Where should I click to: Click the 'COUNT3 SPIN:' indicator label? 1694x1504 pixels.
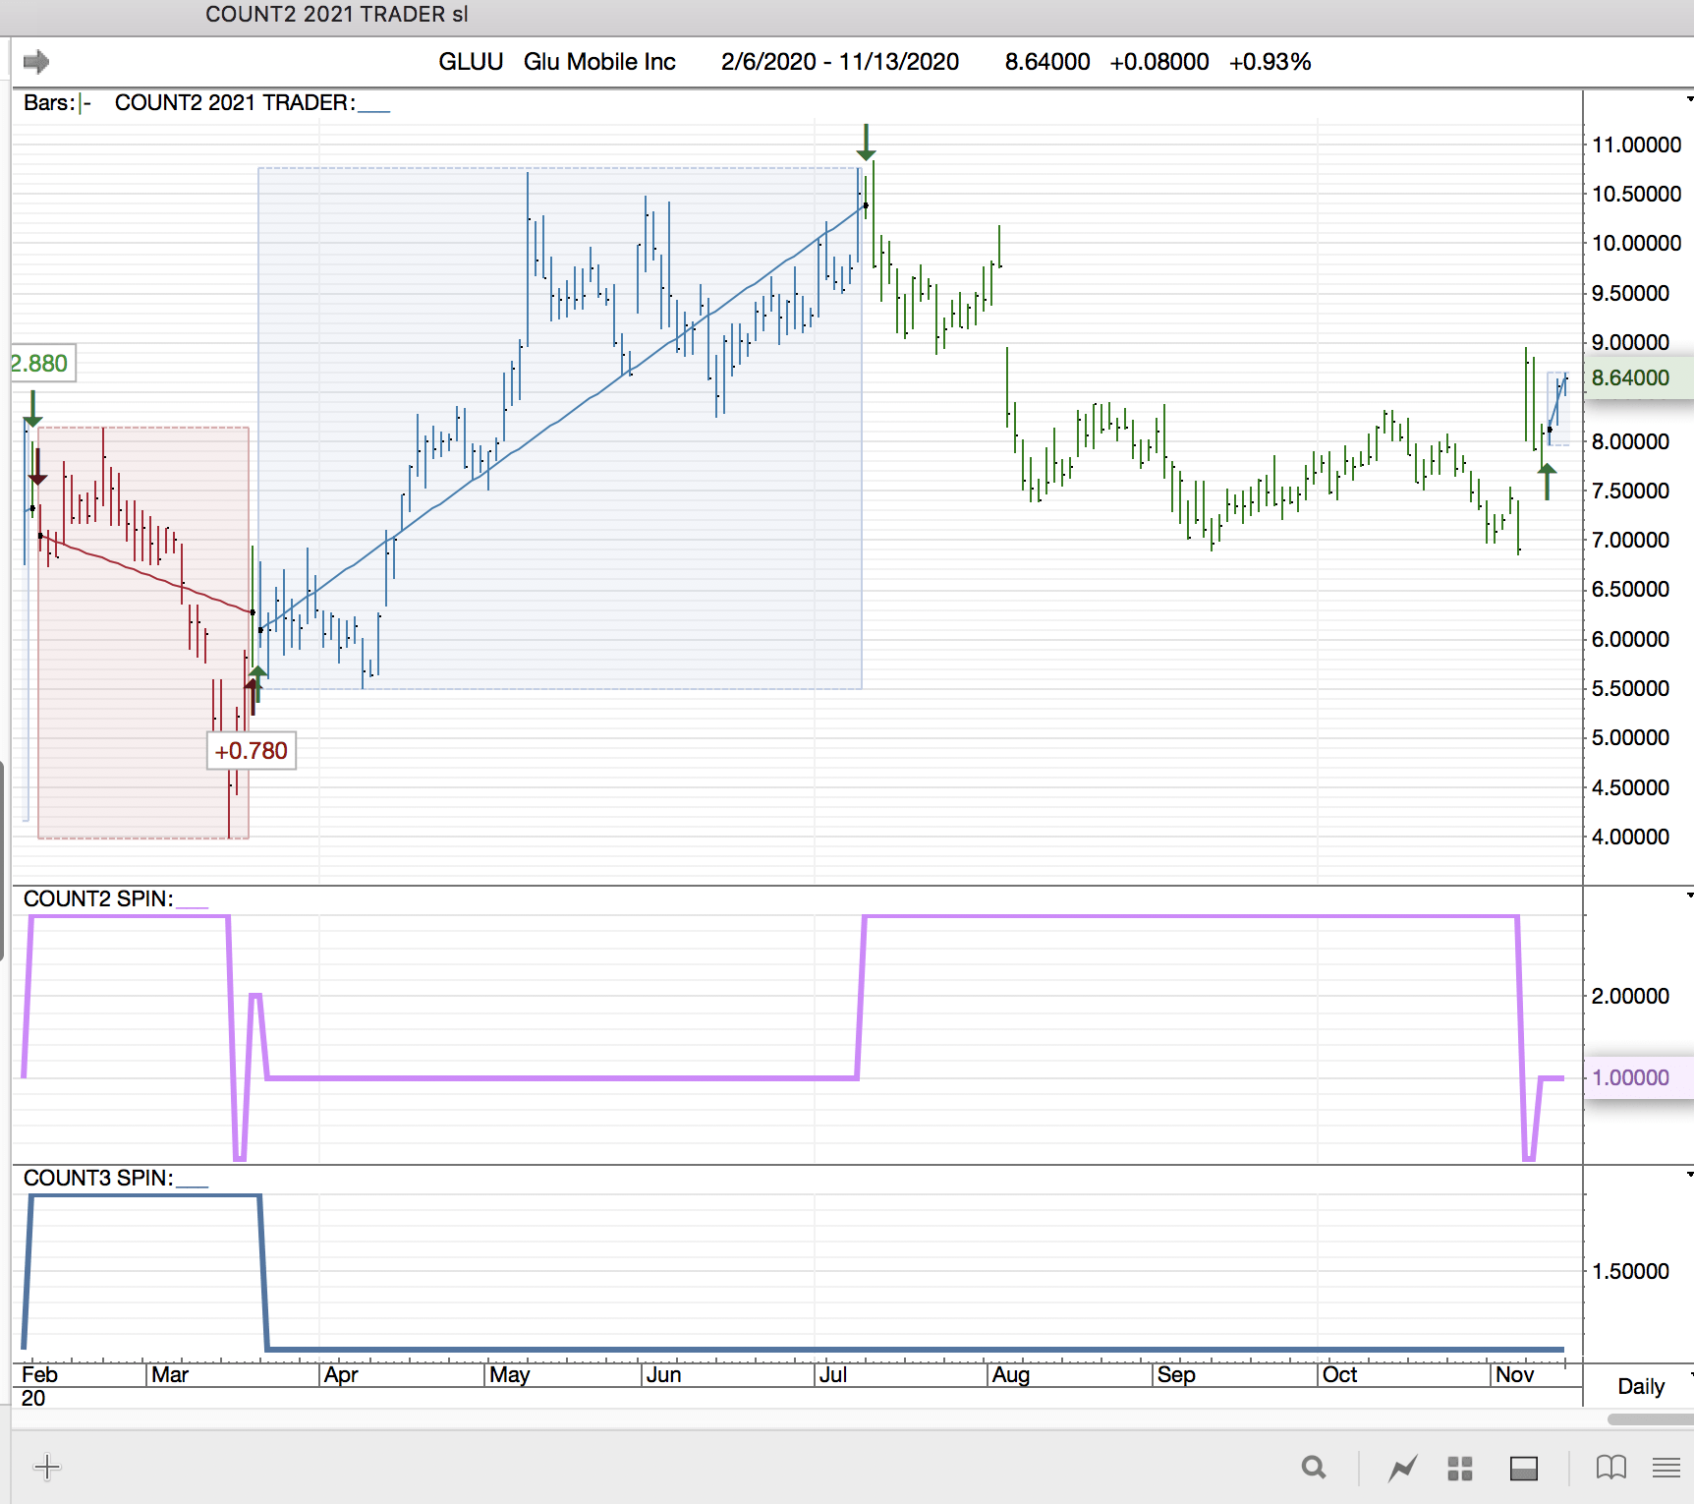coord(98,1179)
